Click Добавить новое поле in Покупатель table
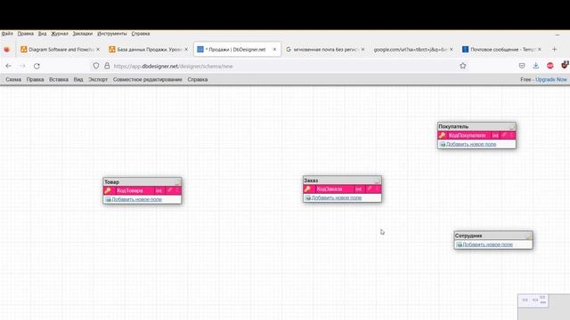The image size is (570, 320). (x=471, y=144)
